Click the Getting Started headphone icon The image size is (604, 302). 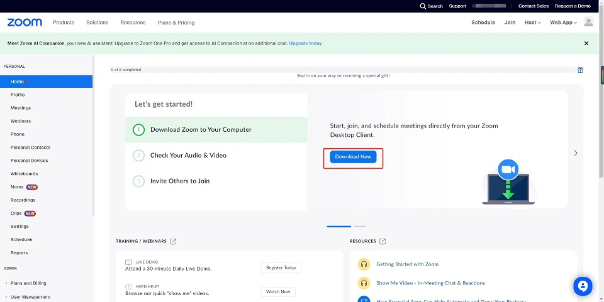(363, 264)
